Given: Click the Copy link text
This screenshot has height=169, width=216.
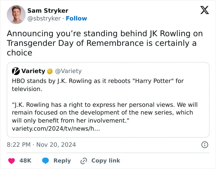Looking at the screenshot, I should (x=106, y=161).
